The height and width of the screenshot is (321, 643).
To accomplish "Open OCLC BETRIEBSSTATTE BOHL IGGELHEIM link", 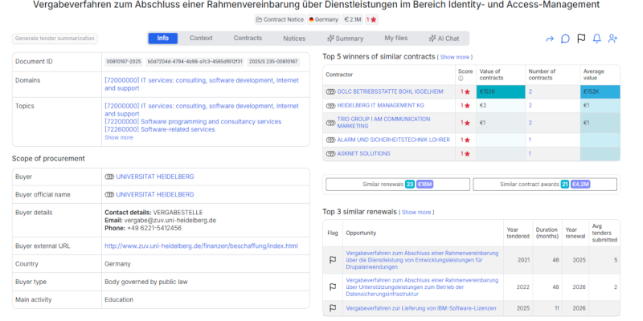I will (390, 91).
